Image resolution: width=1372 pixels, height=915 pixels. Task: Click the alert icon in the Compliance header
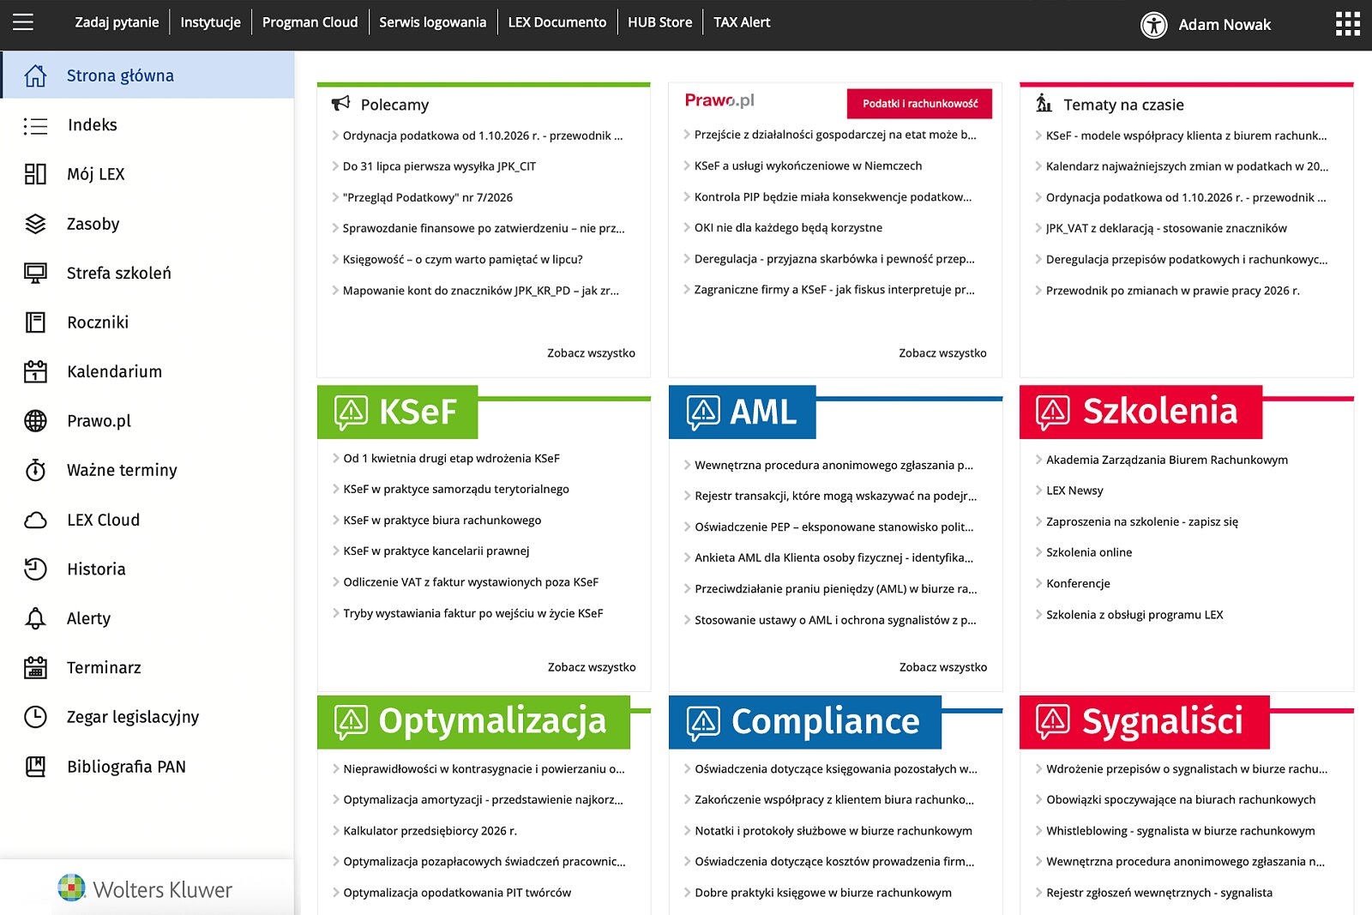[703, 722]
